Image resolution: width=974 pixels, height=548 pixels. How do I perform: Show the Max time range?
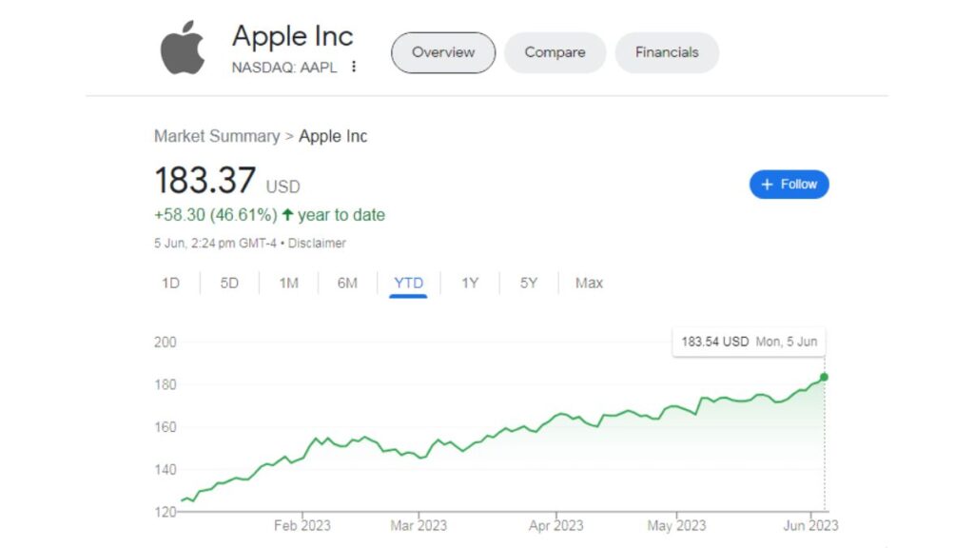pos(589,284)
